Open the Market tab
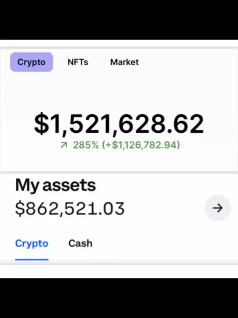The height and width of the screenshot is (318, 238). click(x=125, y=62)
